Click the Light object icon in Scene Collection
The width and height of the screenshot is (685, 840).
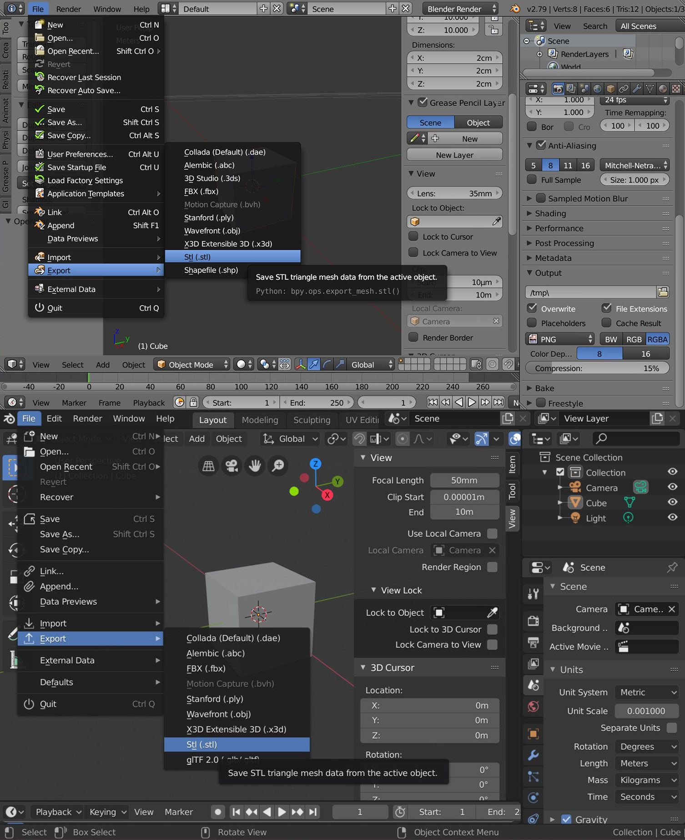tap(575, 518)
